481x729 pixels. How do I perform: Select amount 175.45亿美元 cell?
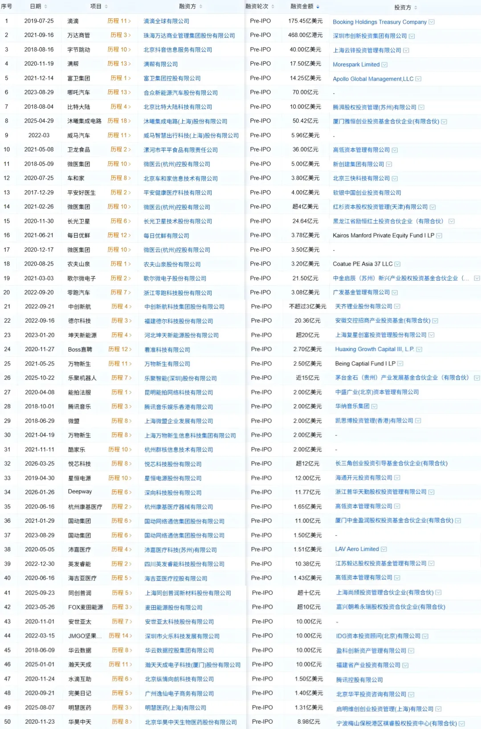pyautogui.click(x=305, y=21)
